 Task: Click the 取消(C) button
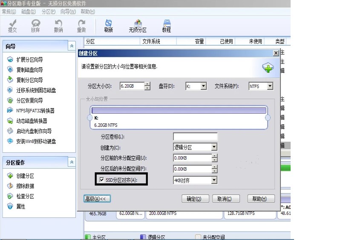[x=226, y=199]
